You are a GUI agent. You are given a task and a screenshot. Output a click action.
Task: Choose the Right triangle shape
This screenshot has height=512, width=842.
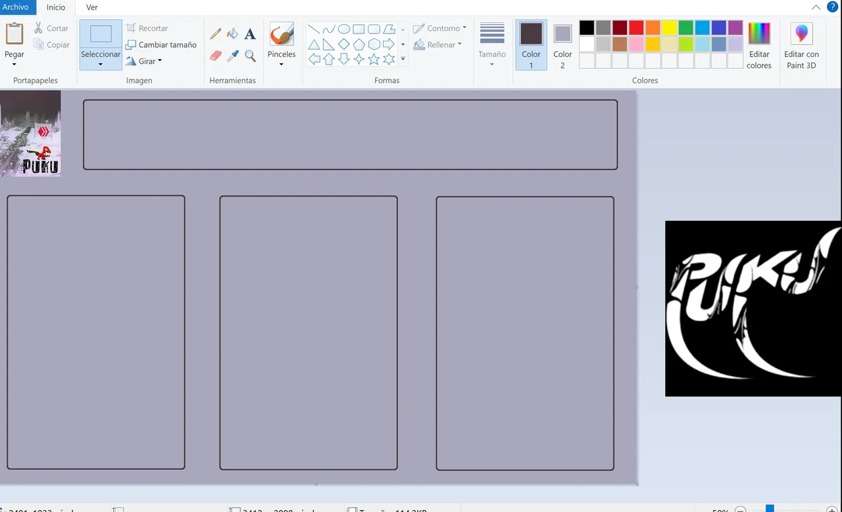coord(329,44)
